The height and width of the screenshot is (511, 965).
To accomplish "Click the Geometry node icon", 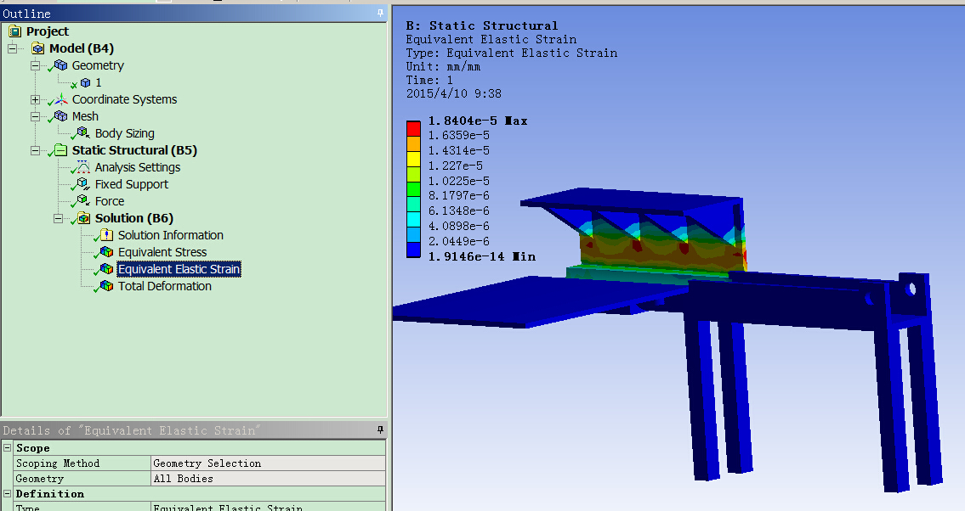I will (61, 65).
